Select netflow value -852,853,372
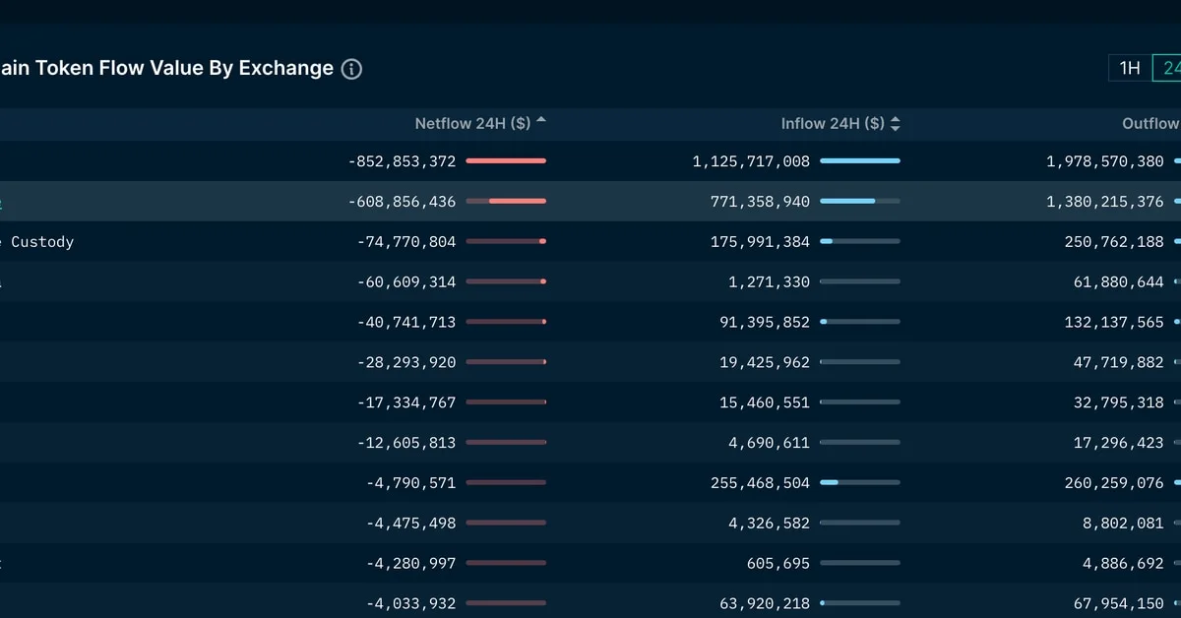 402,161
